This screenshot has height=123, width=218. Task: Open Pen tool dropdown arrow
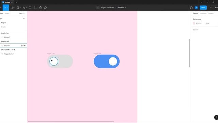click(x=26, y=8)
